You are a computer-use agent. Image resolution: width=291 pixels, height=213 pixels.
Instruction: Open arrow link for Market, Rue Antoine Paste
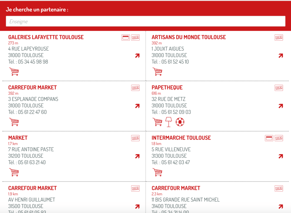[137, 156]
